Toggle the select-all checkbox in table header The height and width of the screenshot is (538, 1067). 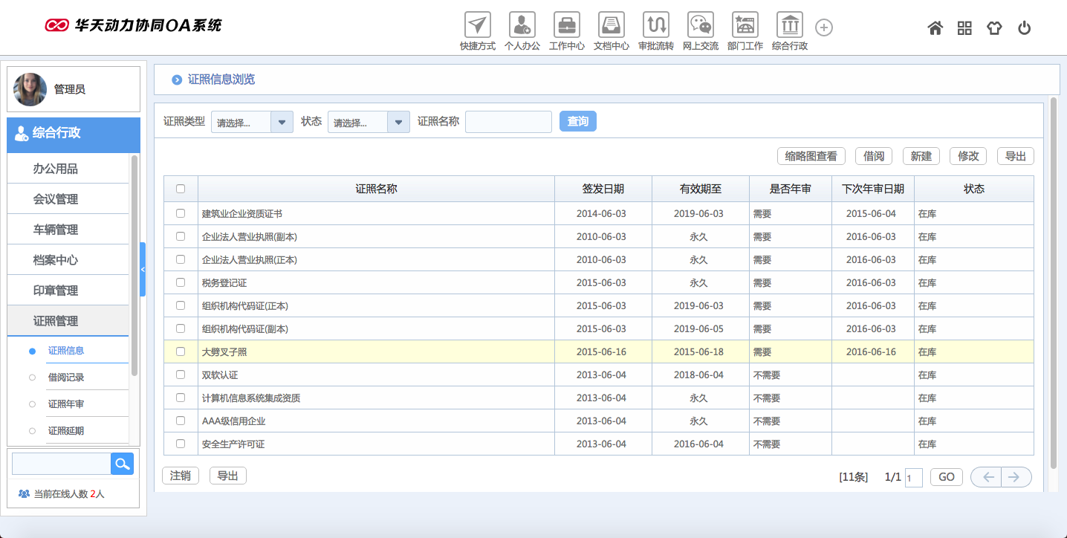[x=181, y=189]
